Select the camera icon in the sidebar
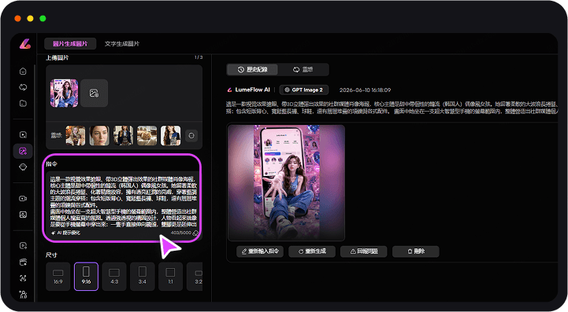568x312 pixels. tap(23, 199)
